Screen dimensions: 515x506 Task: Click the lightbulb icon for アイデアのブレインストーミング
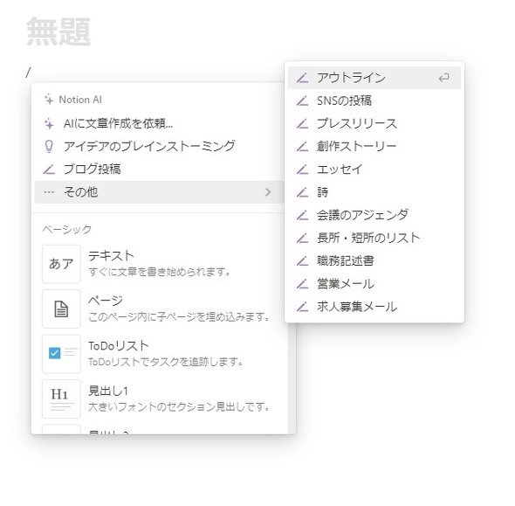[x=49, y=146]
